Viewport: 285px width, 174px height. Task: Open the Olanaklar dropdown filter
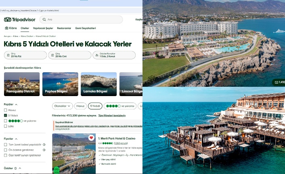pyautogui.click(x=62, y=106)
